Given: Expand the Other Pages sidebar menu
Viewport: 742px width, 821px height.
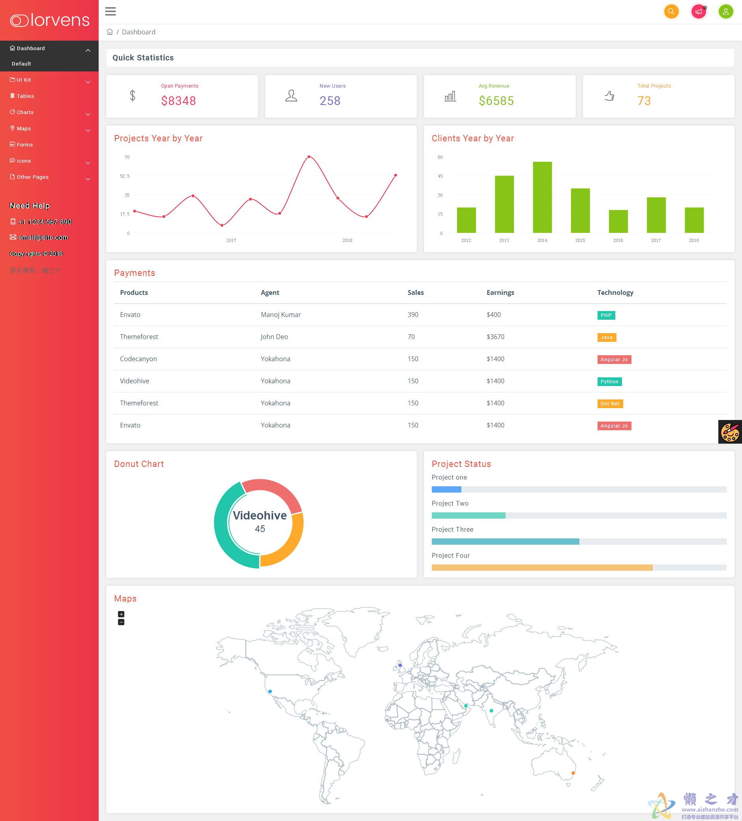Looking at the screenshot, I should [88, 179].
